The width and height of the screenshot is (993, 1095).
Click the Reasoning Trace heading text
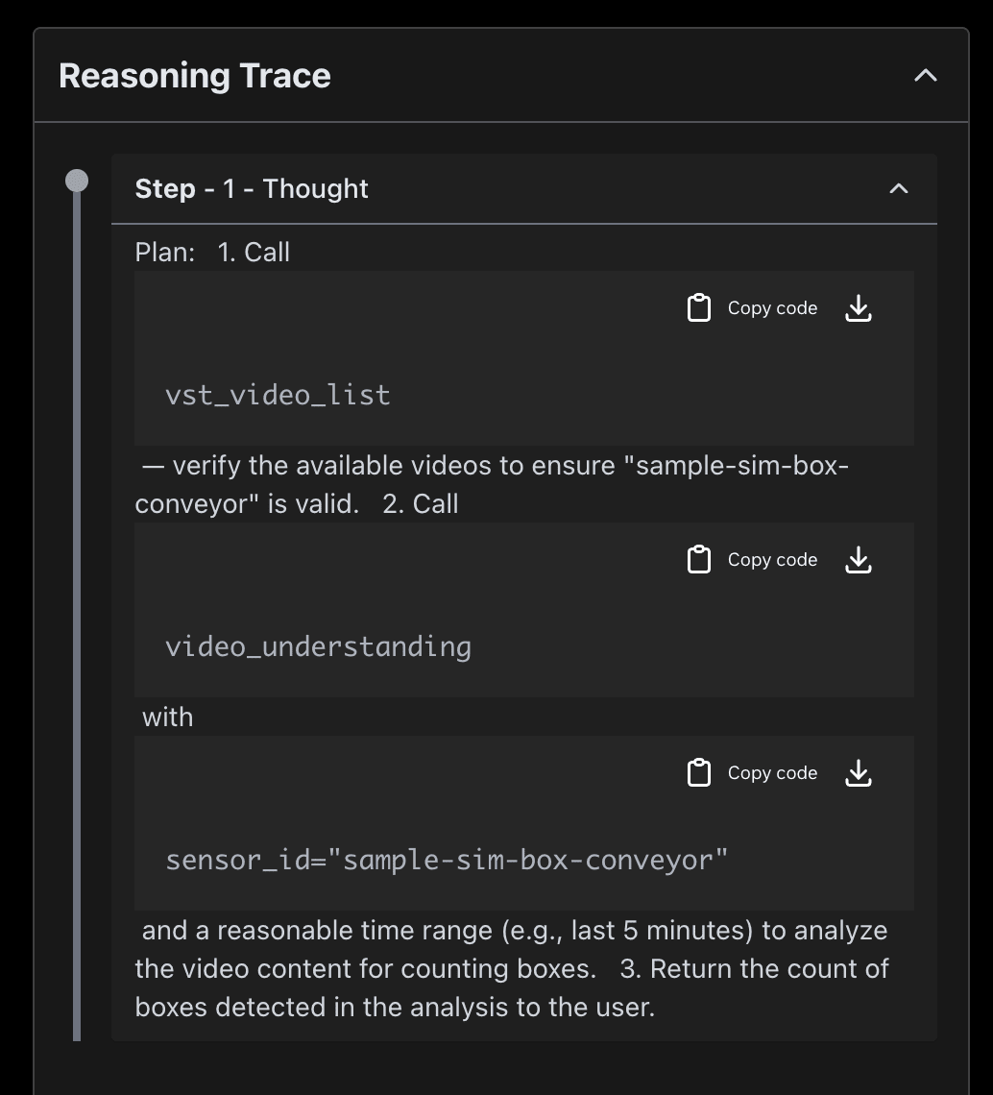coord(195,76)
